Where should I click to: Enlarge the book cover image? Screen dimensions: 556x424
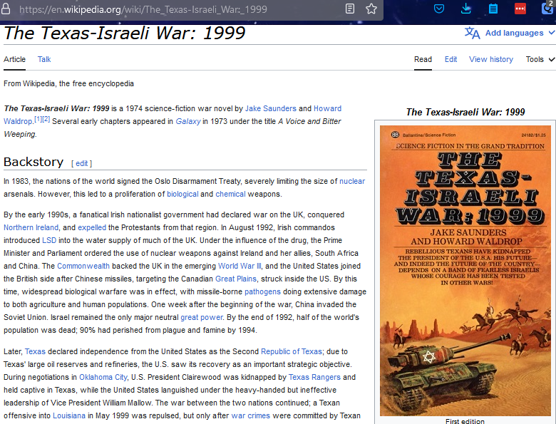pyautogui.click(x=465, y=271)
